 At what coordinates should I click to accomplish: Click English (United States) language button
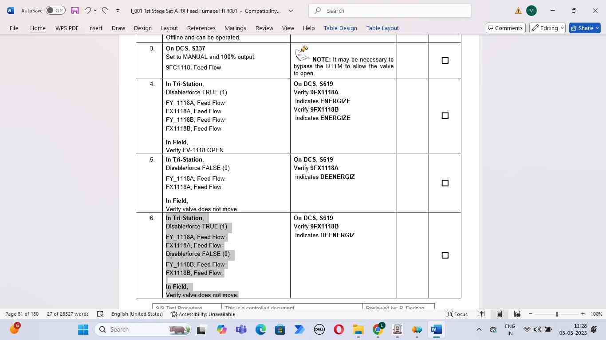pos(137,314)
